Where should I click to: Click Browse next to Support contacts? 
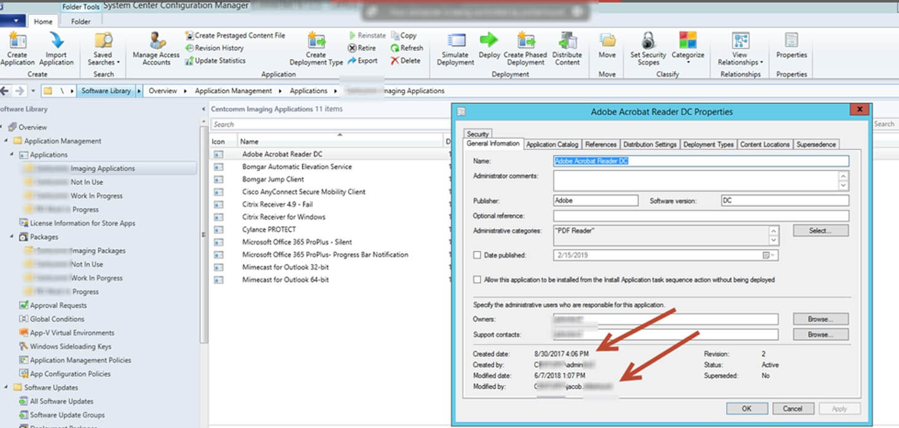820,335
